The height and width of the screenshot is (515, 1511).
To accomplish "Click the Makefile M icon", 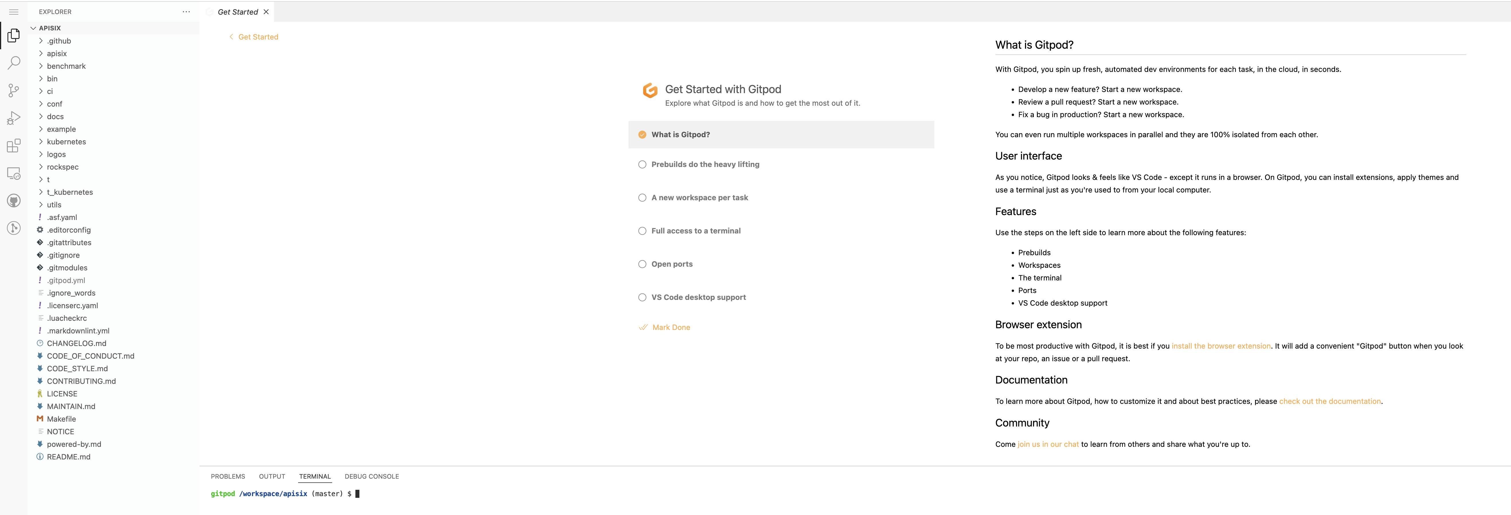I will point(40,419).
